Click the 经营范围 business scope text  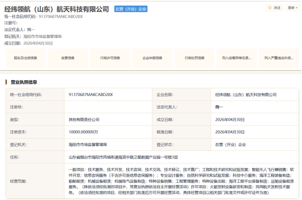pyautogui.click(x=181, y=181)
